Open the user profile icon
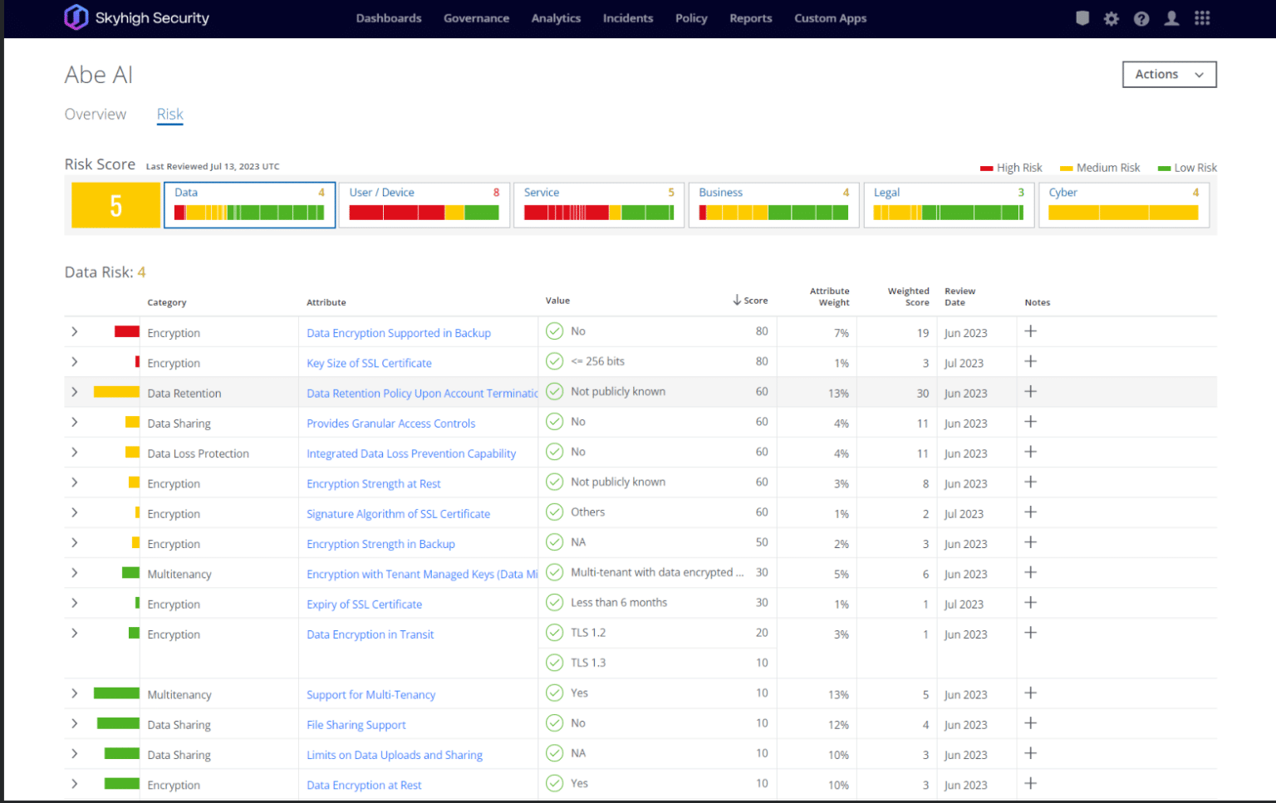Viewport: 1276px width, 803px height. (1171, 17)
